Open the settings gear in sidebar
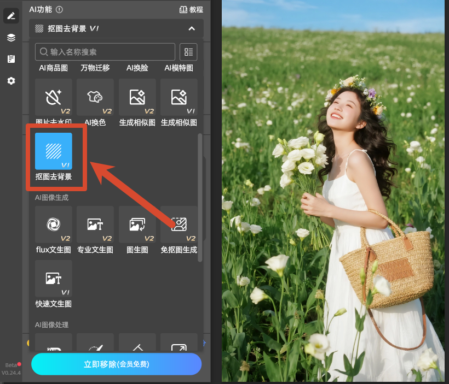The image size is (449, 384). [x=11, y=81]
